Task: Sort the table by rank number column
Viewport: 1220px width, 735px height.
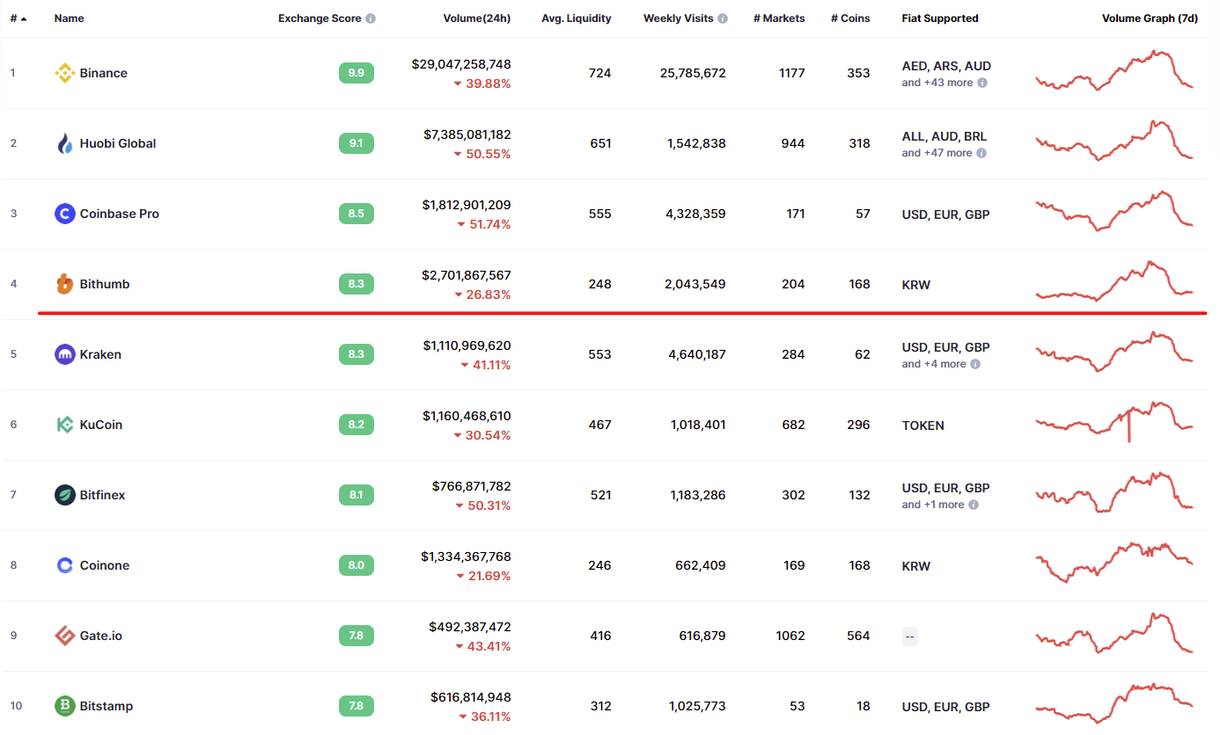Action: coord(18,18)
